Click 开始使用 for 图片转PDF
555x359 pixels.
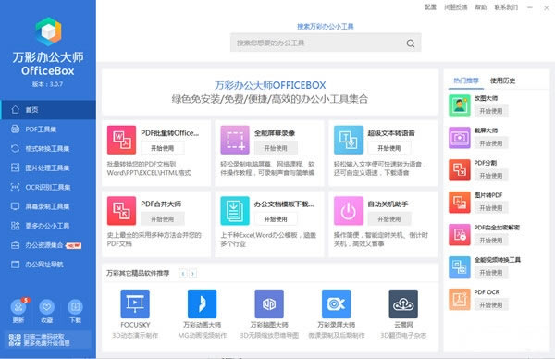click(491, 208)
